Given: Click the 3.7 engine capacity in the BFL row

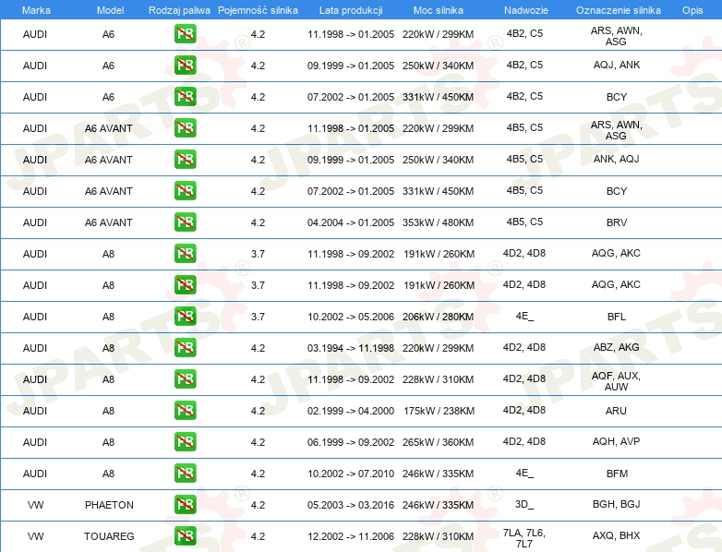Looking at the screenshot, I should tap(258, 317).
